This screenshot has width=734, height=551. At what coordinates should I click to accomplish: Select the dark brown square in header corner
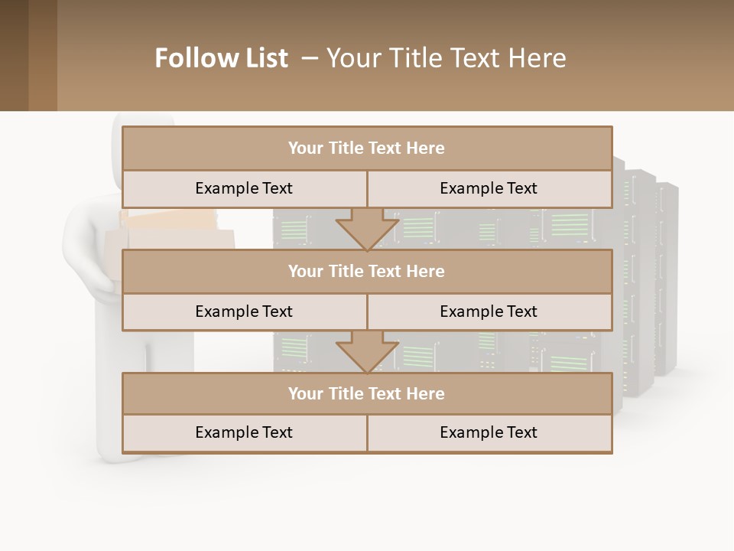tap(14, 55)
